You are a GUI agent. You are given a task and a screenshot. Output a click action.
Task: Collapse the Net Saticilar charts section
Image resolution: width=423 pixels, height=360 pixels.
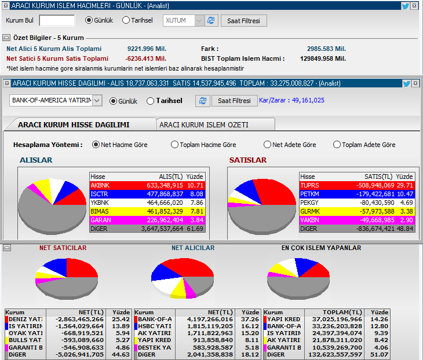[7, 248]
